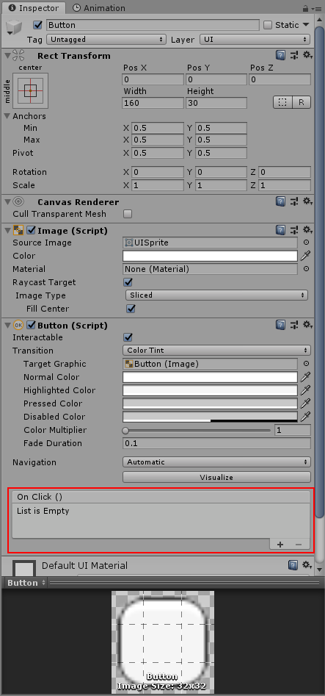This screenshot has height=696, width=325.
Task: Collapse the Anchors foldout
Action: 7,116
